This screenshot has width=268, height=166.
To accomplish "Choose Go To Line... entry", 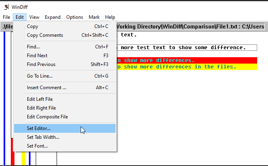I will point(65,76).
